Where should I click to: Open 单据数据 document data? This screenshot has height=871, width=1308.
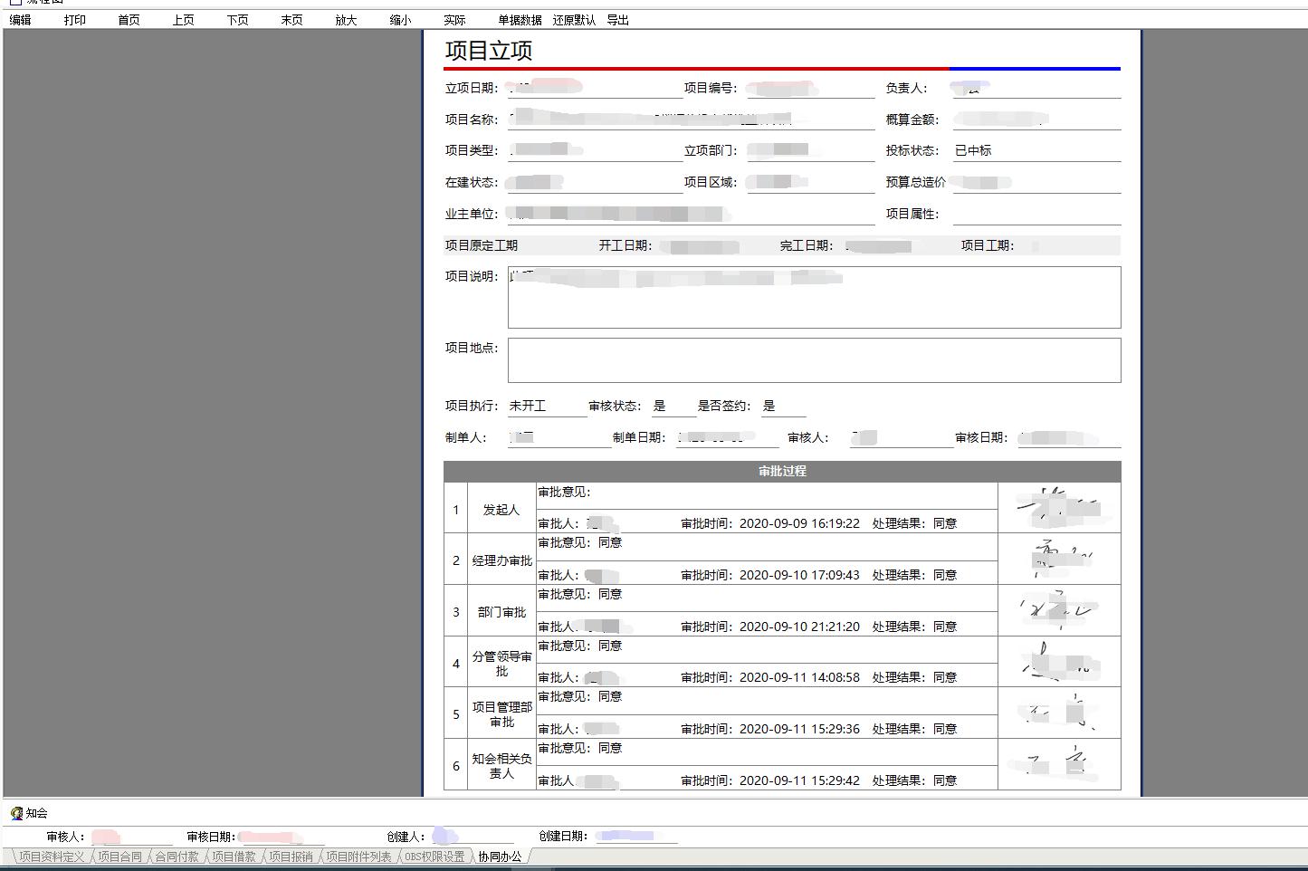tap(520, 20)
